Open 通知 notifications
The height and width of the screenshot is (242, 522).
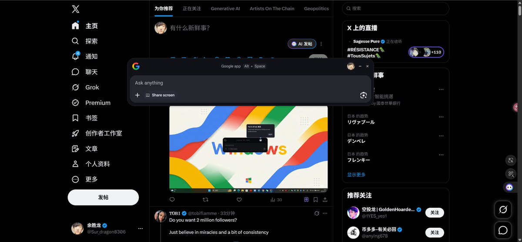pos(85,56)
